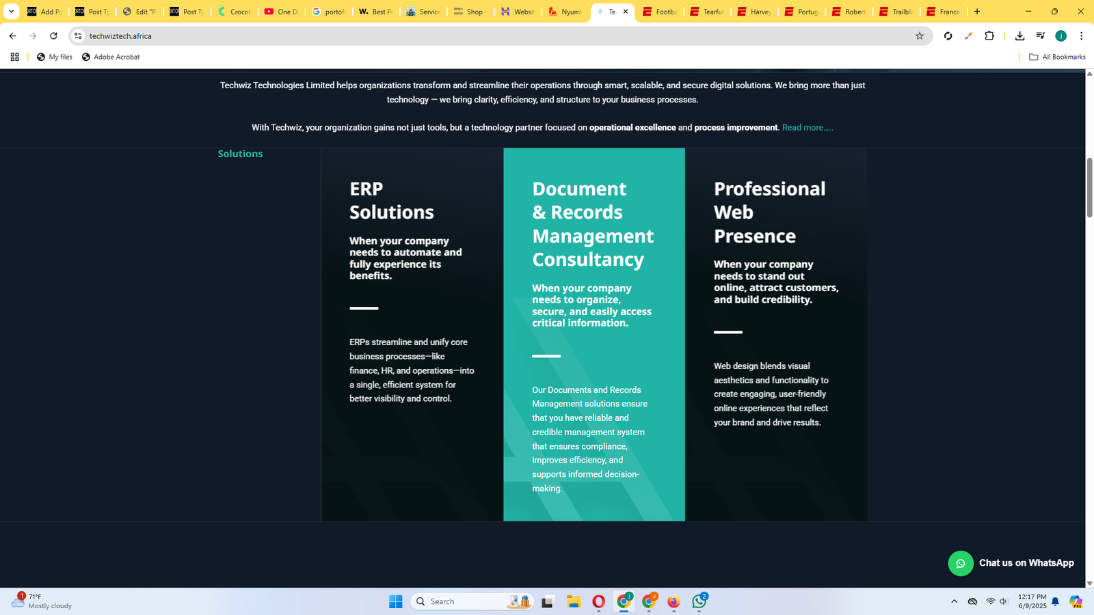Open File Explorer from taskbar
Viewport: 1094px width, 615px height.
tap(573, 601)
